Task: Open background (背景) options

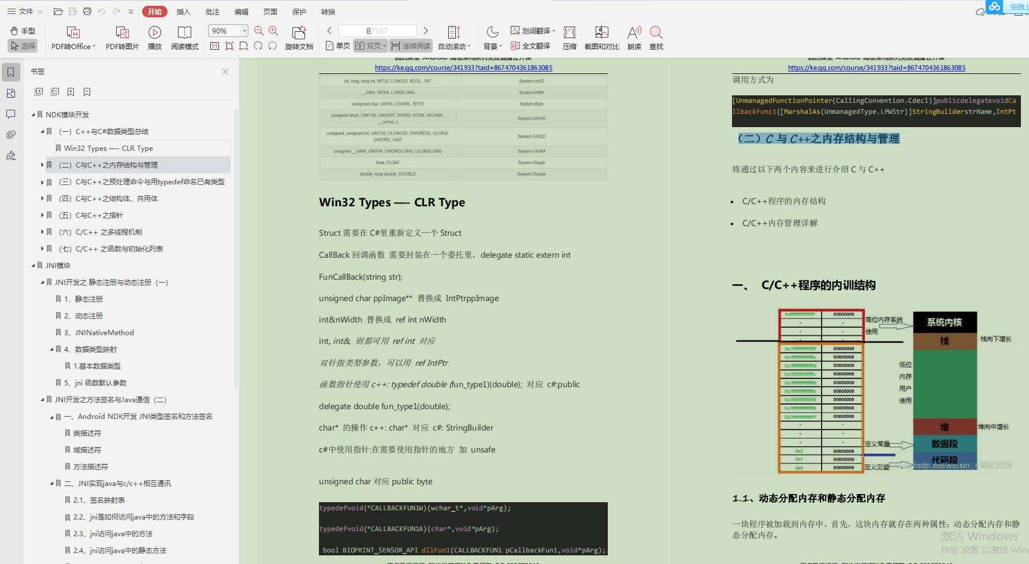Action: pos(492,39)
